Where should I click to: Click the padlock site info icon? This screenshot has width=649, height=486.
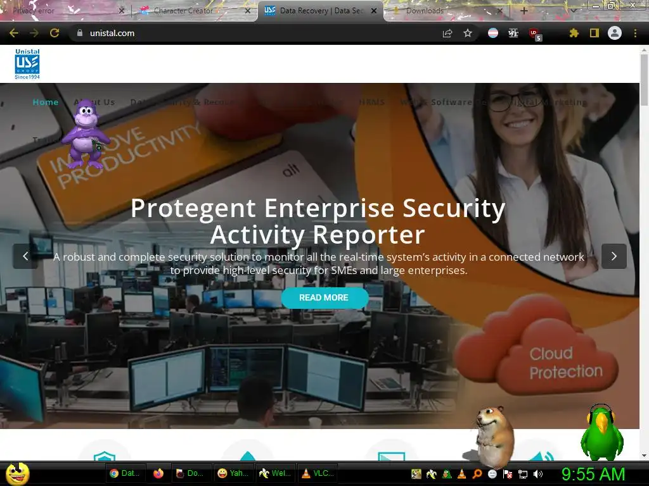[x=80, y=33]
